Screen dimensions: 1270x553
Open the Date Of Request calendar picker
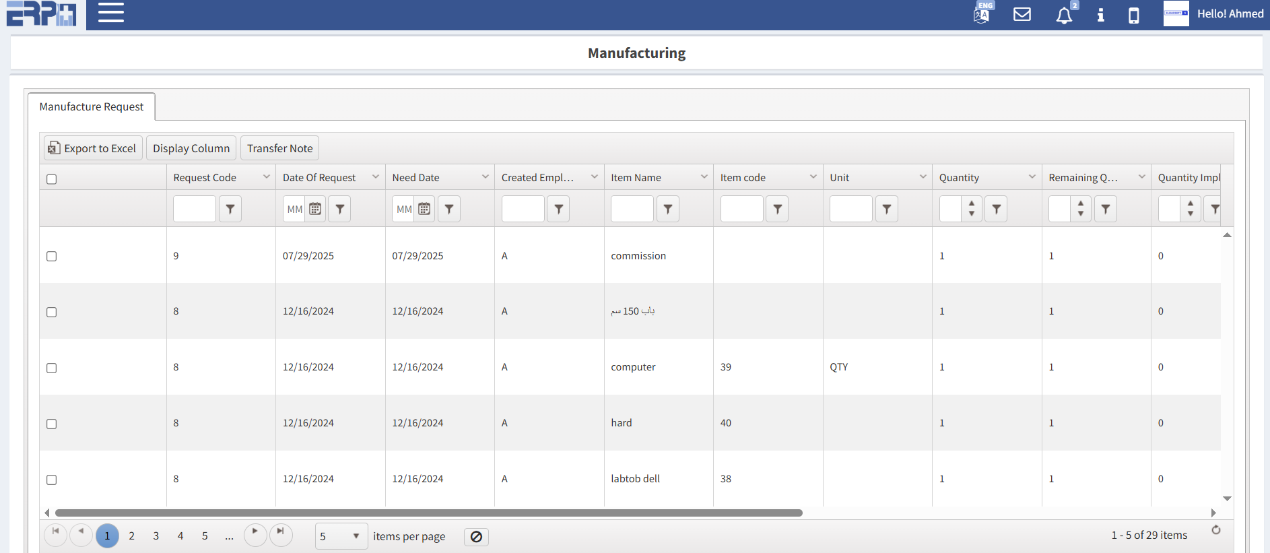coord(315,209)
